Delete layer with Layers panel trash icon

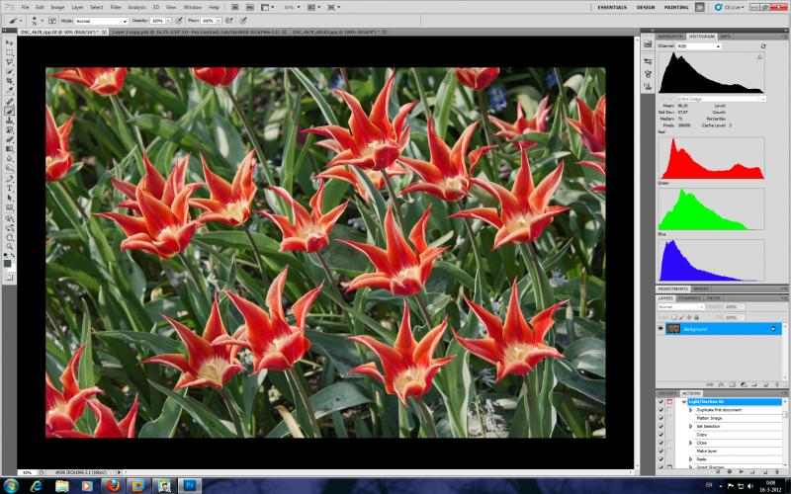[x=777, y=384]
